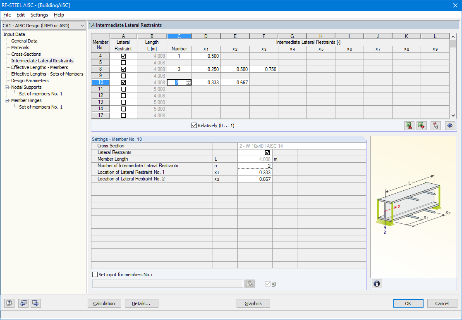Click Location of Lateral Restraint No. 1 value
462x320 pixels.
tap(255, 172)
